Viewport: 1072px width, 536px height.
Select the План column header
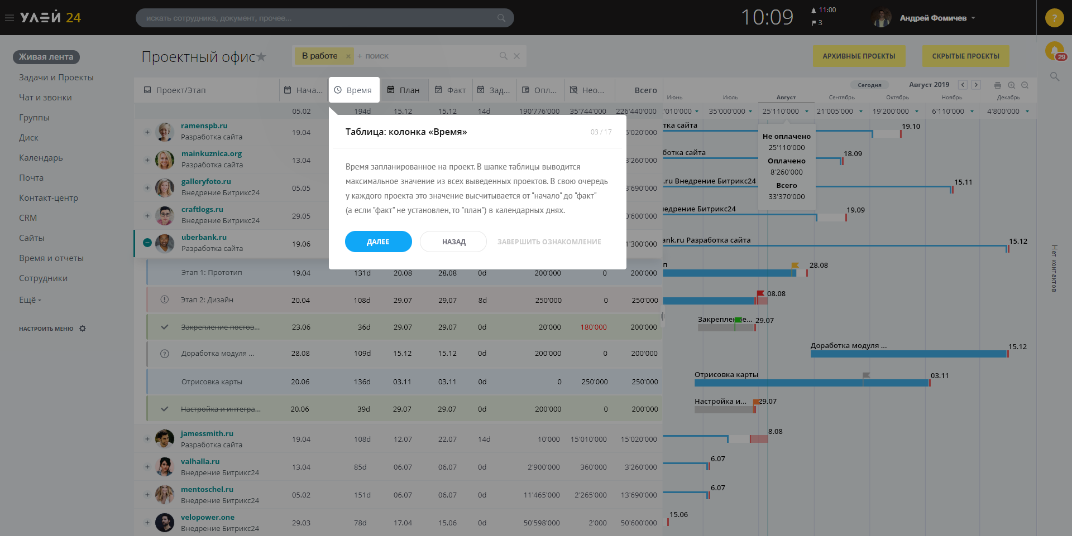coord(404,90)
